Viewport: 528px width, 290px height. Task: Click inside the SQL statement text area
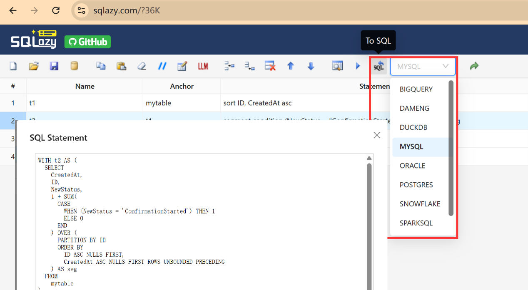[200, 222]
